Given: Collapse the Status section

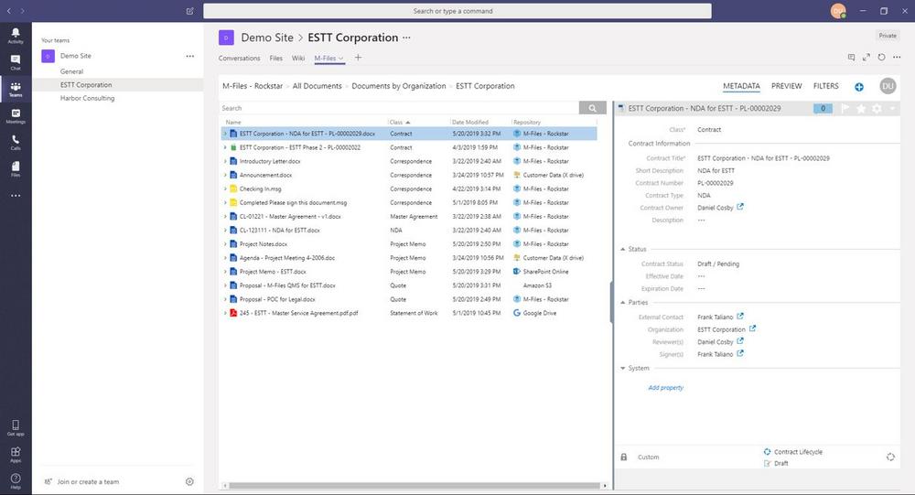Looking at the screenshot, I should [x=622, y=249].
